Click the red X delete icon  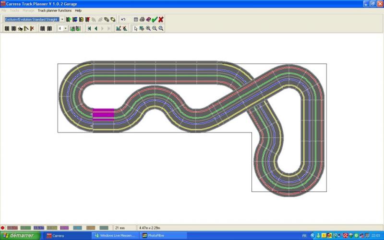point(161,20)
